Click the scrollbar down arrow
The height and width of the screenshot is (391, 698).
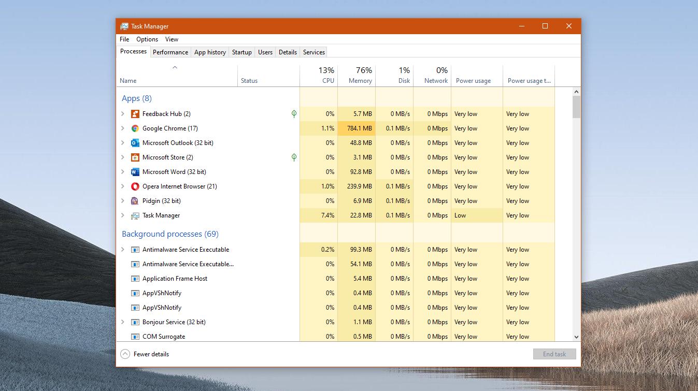pos(576,337)
